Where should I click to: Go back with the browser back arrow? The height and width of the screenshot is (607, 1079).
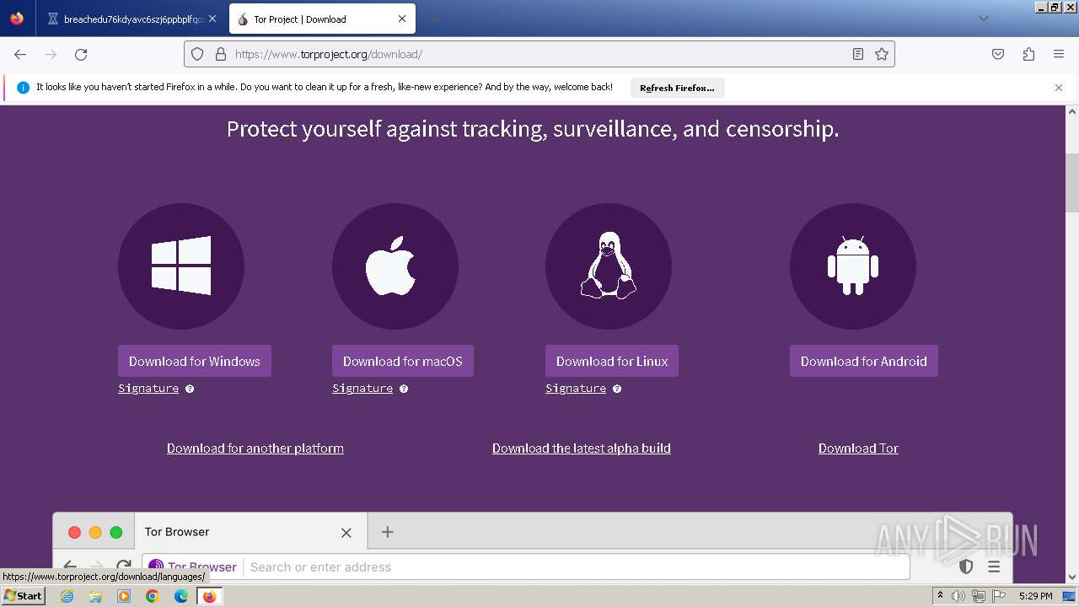(20, 54)
